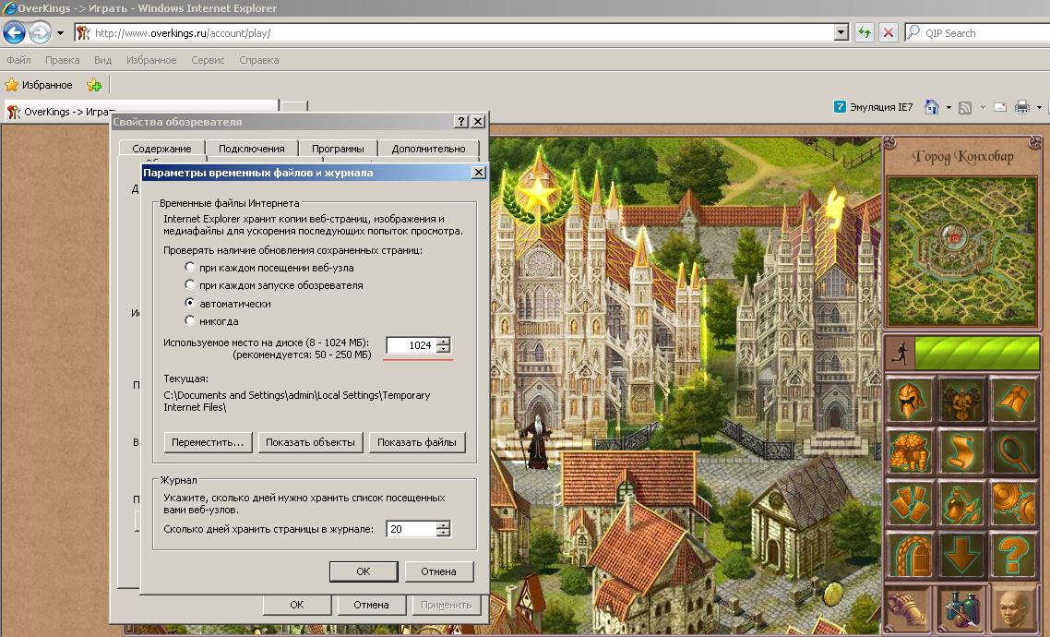This screenshot has width=1050, height=637.
Task: Increase disk space value with up spinner
Action: (x=443, y=342)
